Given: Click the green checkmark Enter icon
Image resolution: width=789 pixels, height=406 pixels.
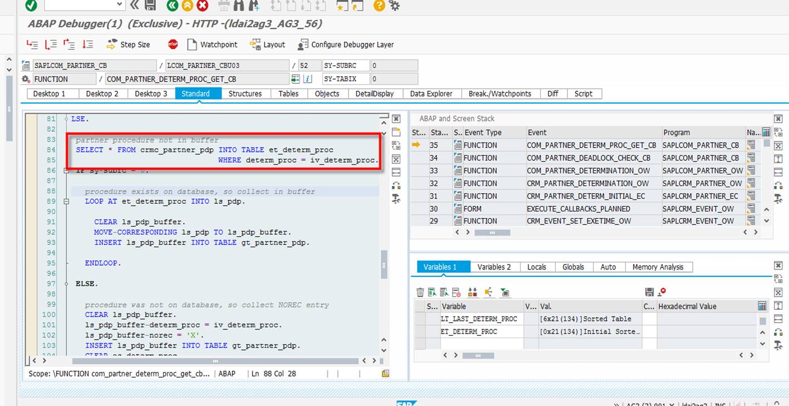Looking at the screenshot, I should (31, 6).
